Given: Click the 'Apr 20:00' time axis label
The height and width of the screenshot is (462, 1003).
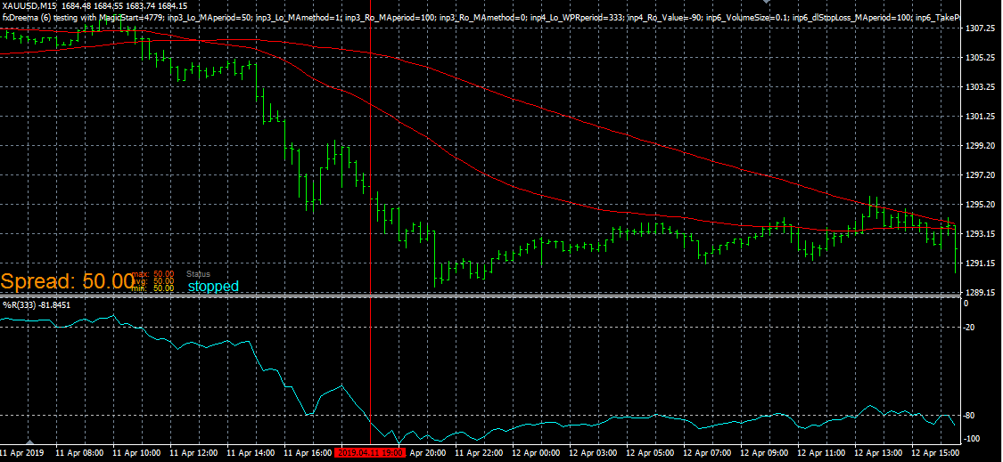Looking at the screenshot, I should [427, 452].
